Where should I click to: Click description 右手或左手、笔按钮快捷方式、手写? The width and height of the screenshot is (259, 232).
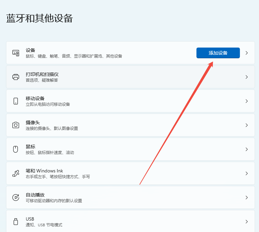[58, 177]
